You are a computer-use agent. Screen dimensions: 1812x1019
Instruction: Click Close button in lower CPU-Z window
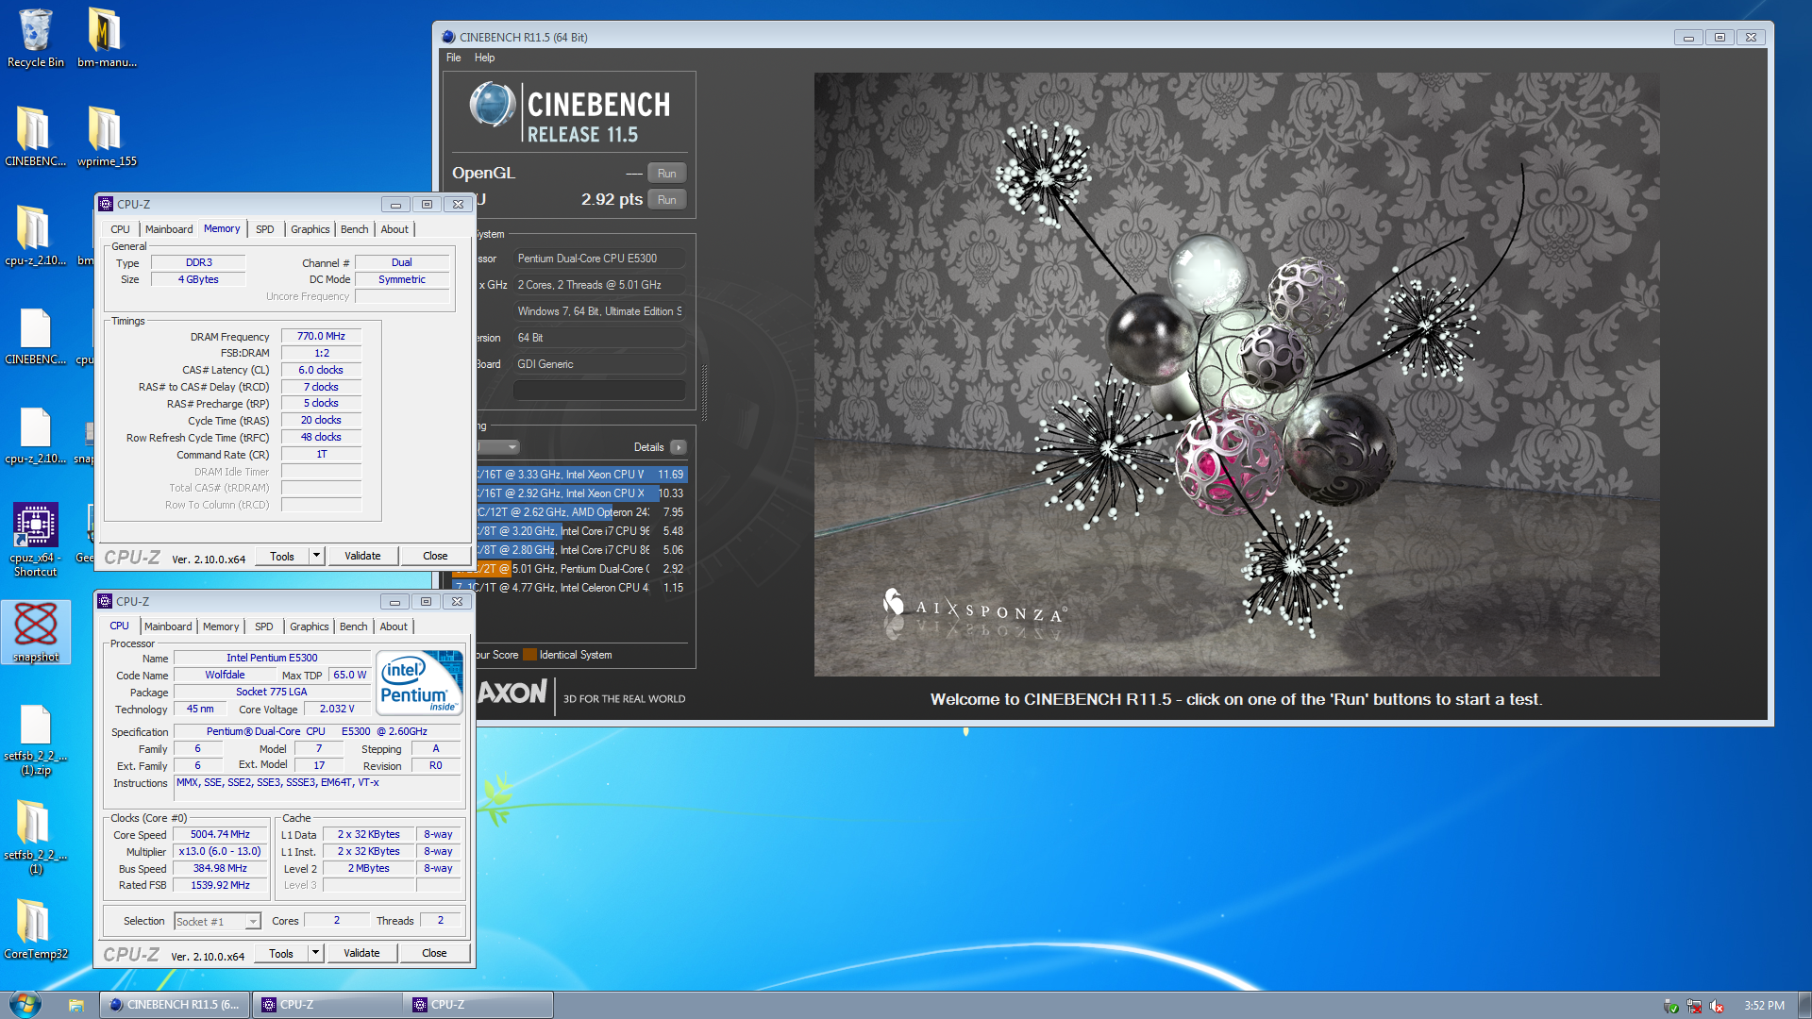pos(434,953)
